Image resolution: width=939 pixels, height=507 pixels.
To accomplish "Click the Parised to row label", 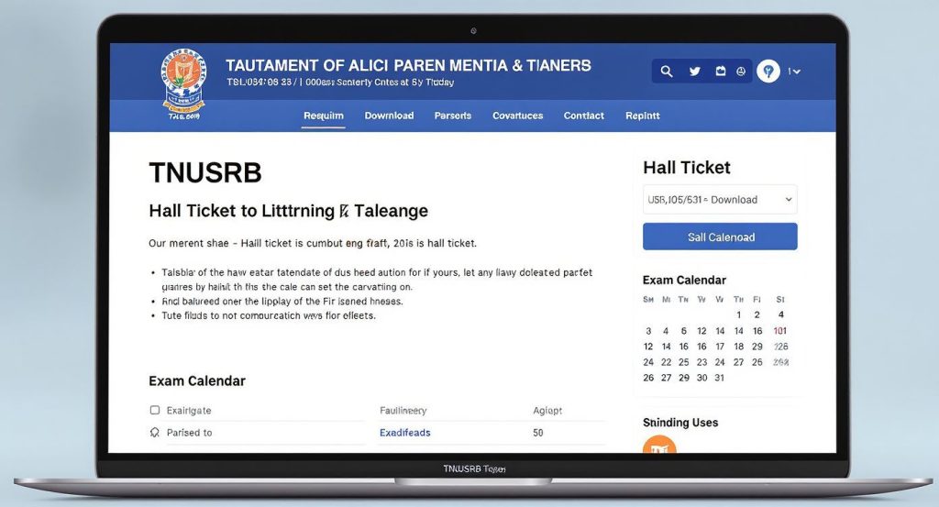I will coord(189,432).
